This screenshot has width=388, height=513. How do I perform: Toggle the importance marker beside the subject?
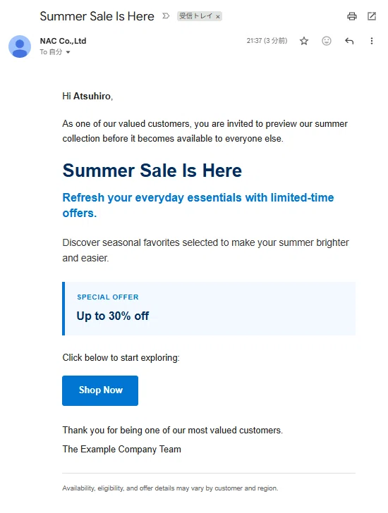tap(166, 16)
